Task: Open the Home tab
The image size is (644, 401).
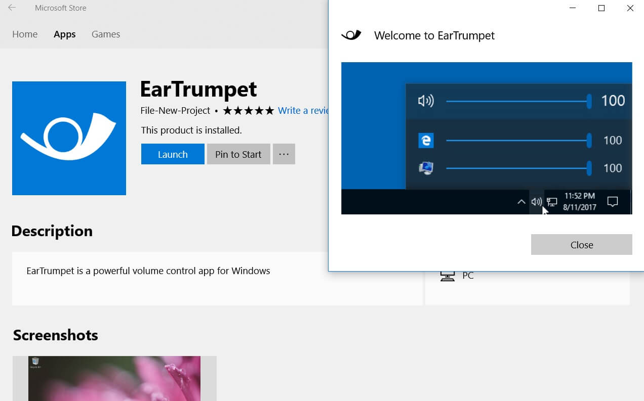Action: tap(25, 34)
